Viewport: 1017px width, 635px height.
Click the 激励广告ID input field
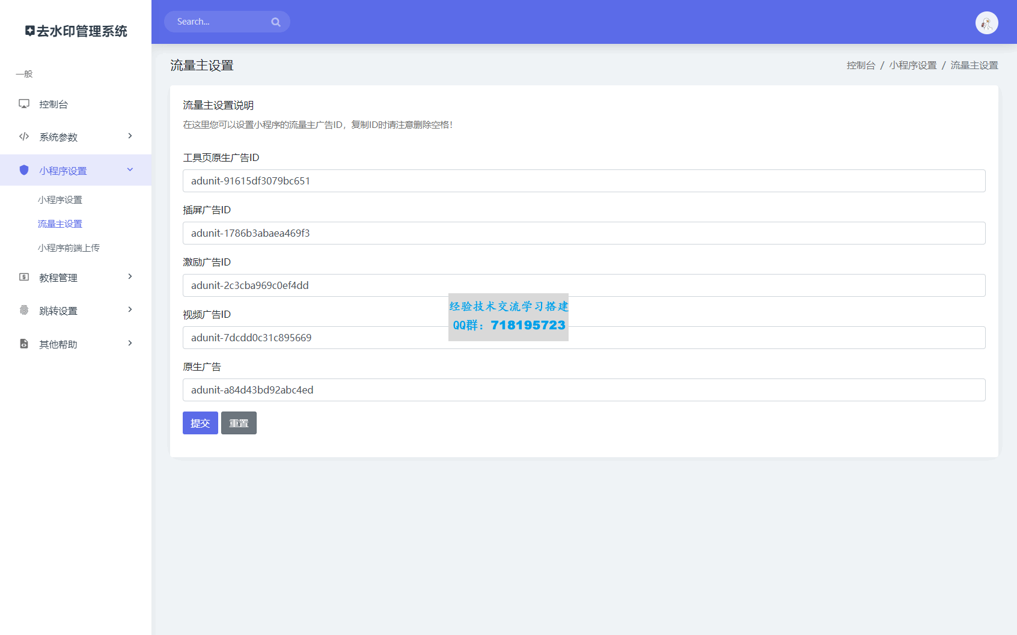[584, 285]
